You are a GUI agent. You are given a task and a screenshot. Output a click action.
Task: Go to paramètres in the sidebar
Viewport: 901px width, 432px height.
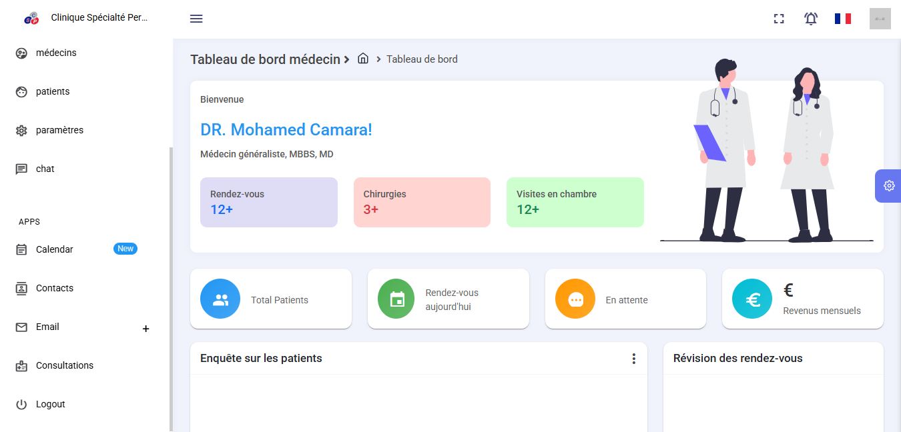click(x=59, y=130)
